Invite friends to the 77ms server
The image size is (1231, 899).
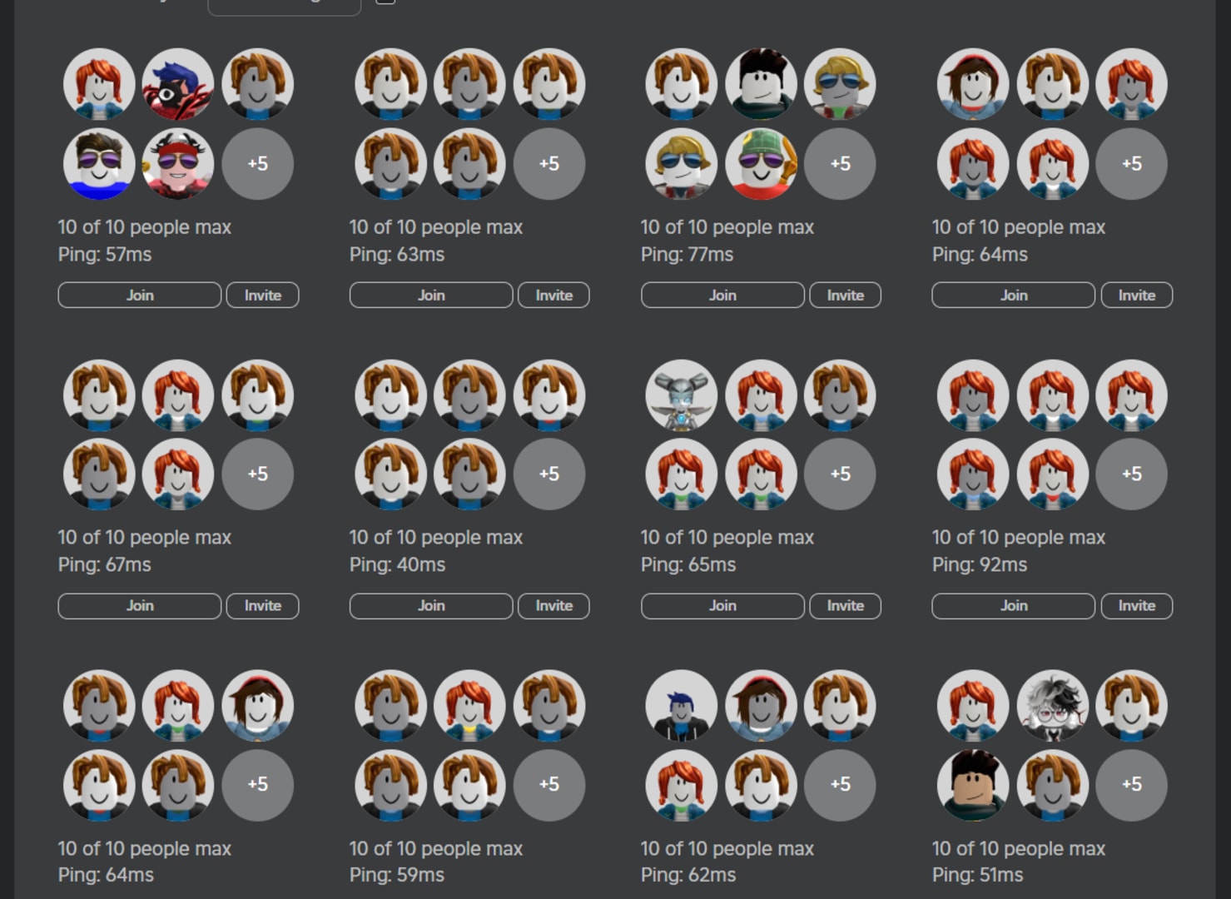844,295
